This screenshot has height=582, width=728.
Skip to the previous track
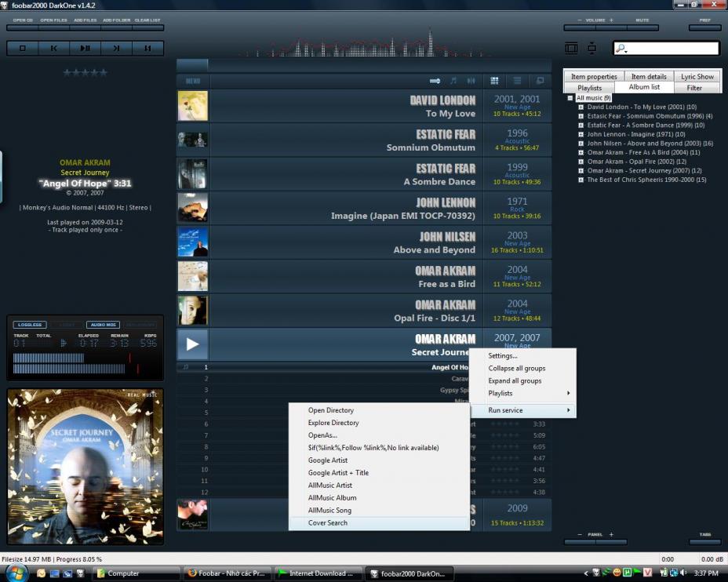coord(54,49)
